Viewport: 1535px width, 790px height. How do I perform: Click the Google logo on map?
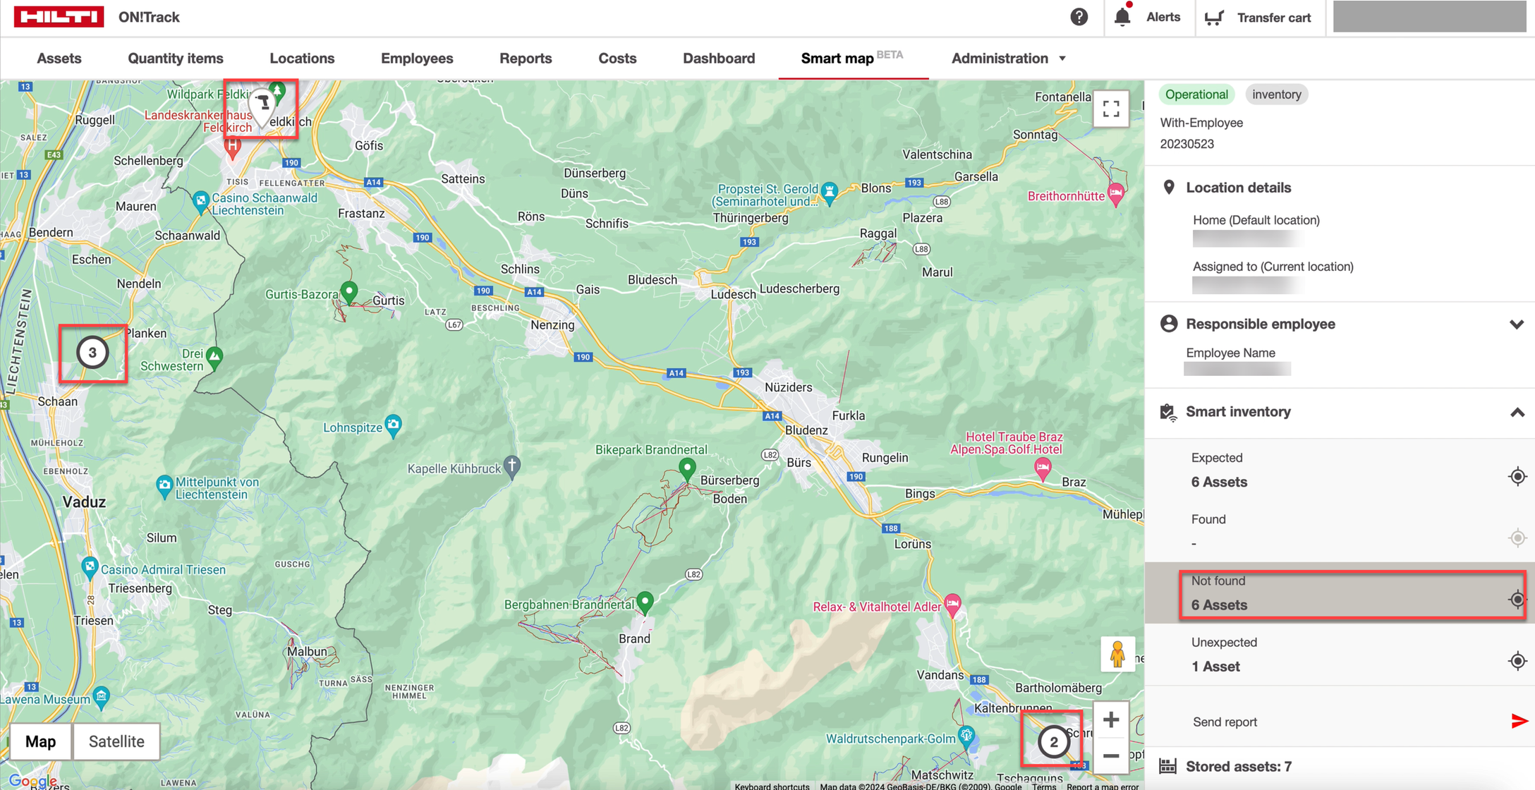[32, 781]
